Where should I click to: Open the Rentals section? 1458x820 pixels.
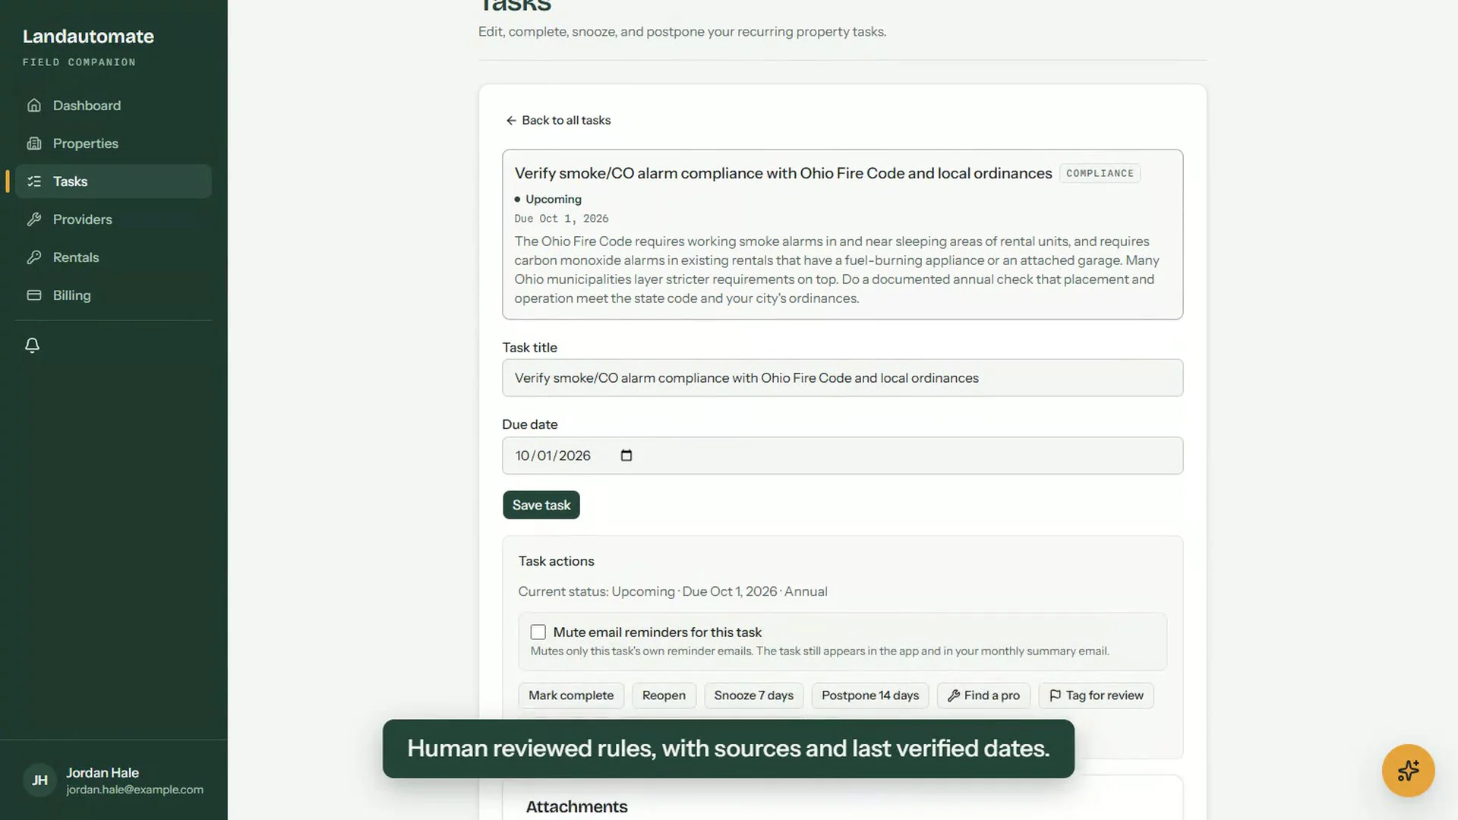pyautogui.click(x=113, y=257)
